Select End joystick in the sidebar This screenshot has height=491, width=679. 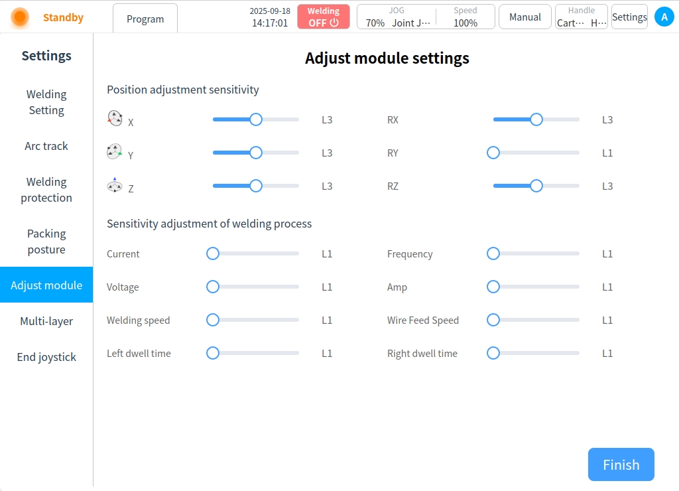click(x=46, y=357)
